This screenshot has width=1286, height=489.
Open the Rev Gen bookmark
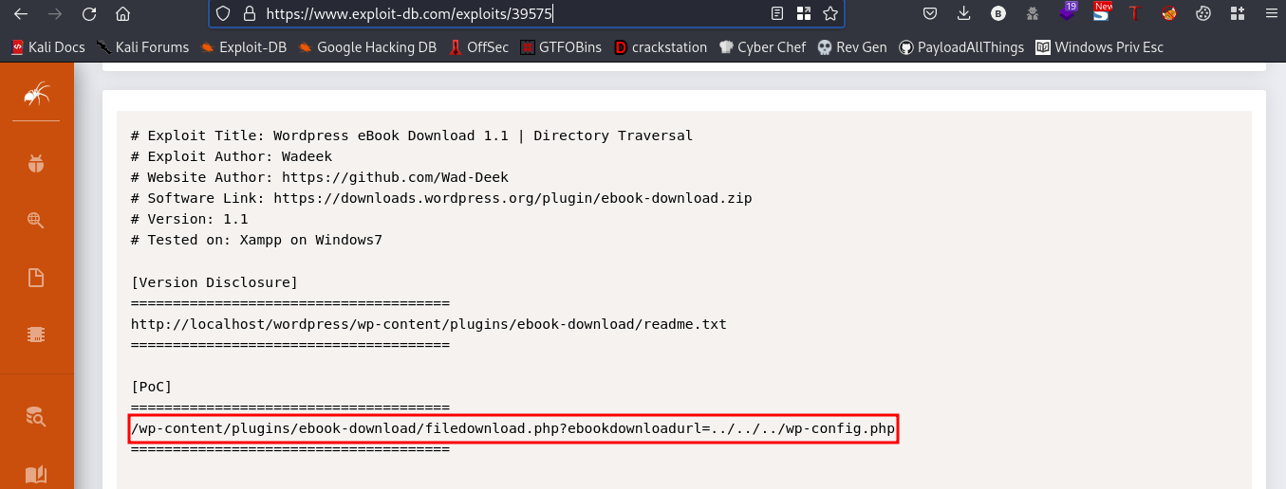(852, 46)
